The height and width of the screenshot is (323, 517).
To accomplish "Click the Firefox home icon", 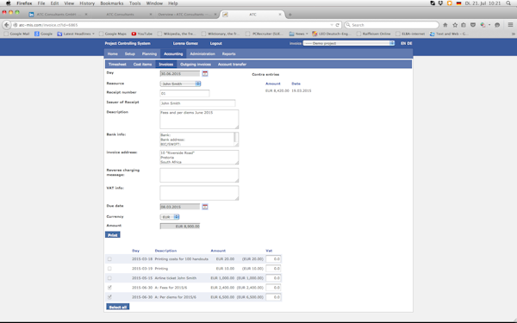I will [445, 25].
